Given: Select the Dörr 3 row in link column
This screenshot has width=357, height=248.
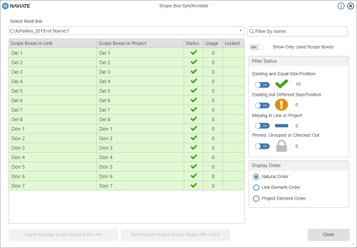Looking at the screenshot, I should [x=52, y=148].
